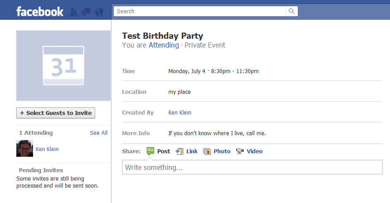
Task: Open Ken Klein in Created By row
Action: [x=180, y=112]
